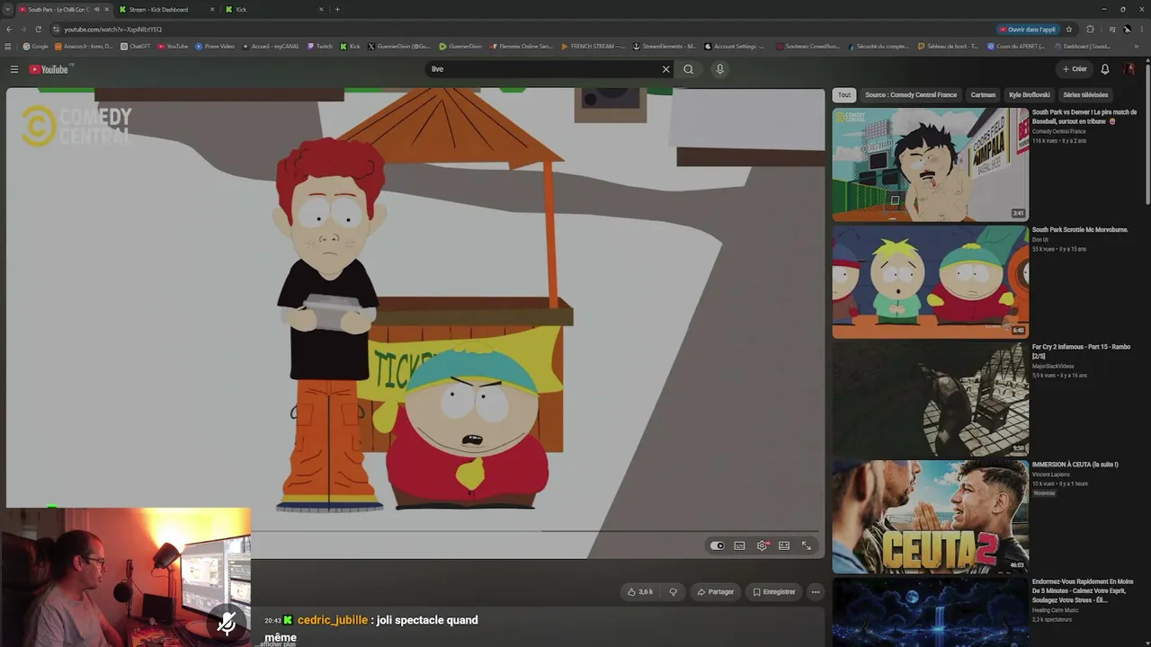Open the Accueil - myCANAL bookmark
The width and height of the screenshot is (1151, 647).
click(271, 46)
